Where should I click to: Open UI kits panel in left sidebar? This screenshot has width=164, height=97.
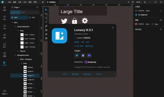5,64
